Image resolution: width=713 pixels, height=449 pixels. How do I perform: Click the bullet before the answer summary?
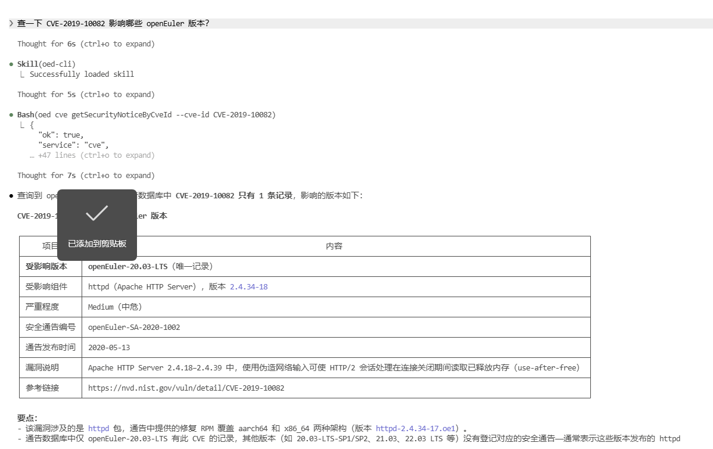coord(11,196)
